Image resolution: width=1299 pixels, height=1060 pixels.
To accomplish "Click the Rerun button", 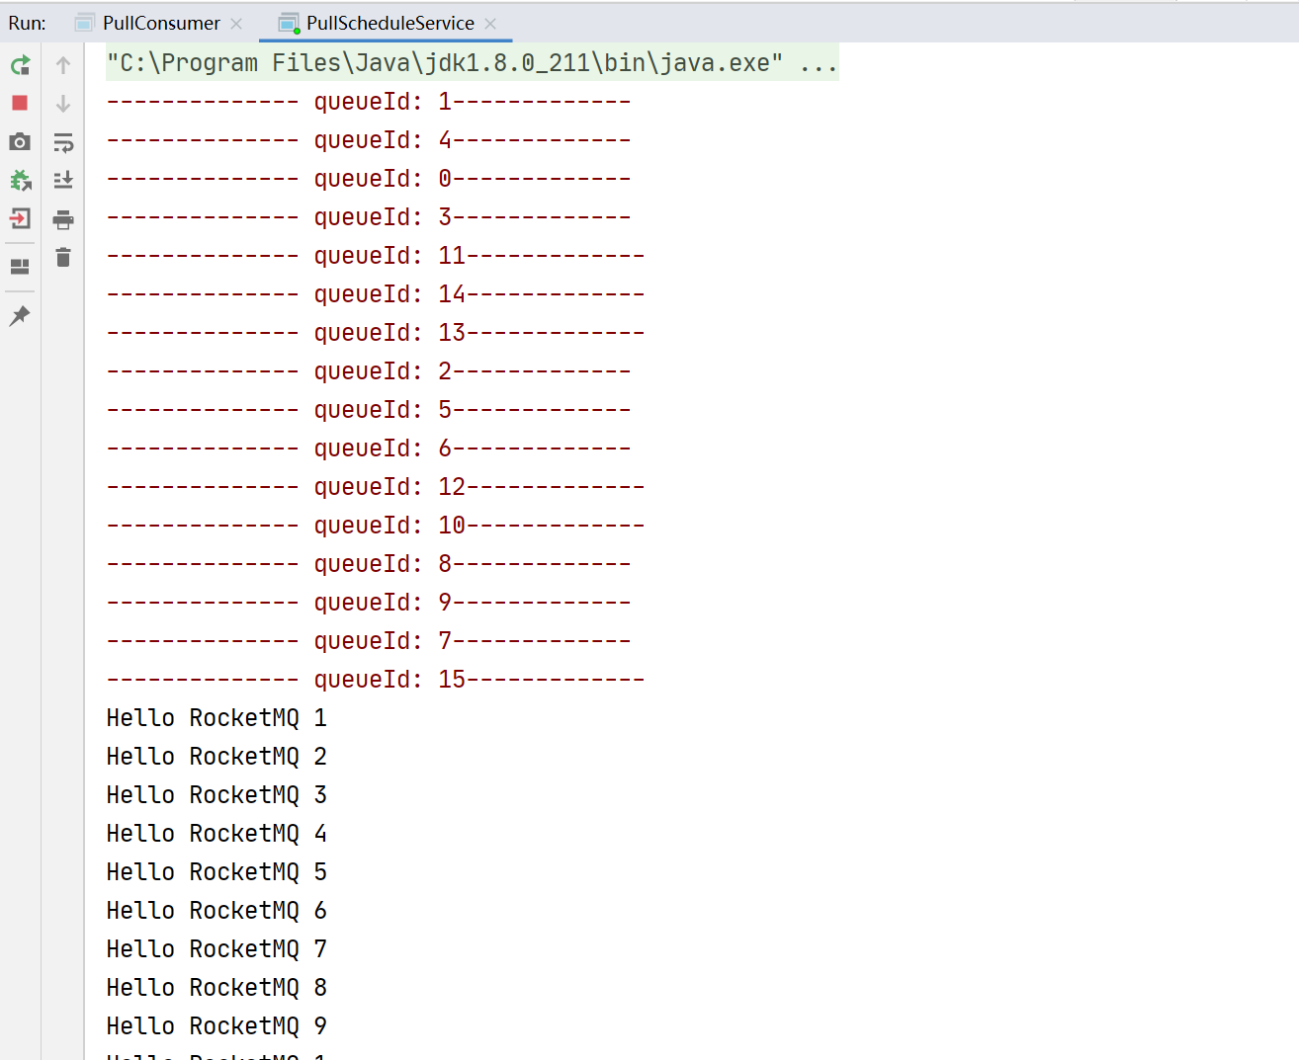I will (x=20, y=65).
